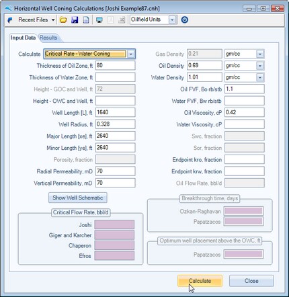Click the greyed-out export icon beside units
The width and height of the screenshot is (289, 297).
coord(122,20)
